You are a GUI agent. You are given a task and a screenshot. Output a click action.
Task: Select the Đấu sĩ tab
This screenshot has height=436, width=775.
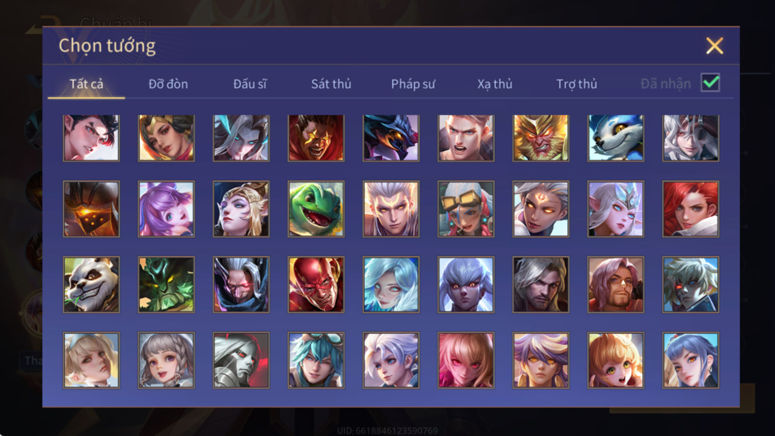click(x=250, y=84)
